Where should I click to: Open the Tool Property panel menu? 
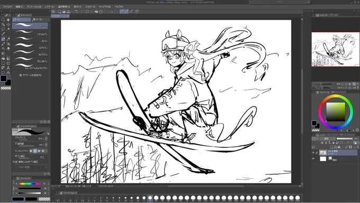[x=14, y=126]
